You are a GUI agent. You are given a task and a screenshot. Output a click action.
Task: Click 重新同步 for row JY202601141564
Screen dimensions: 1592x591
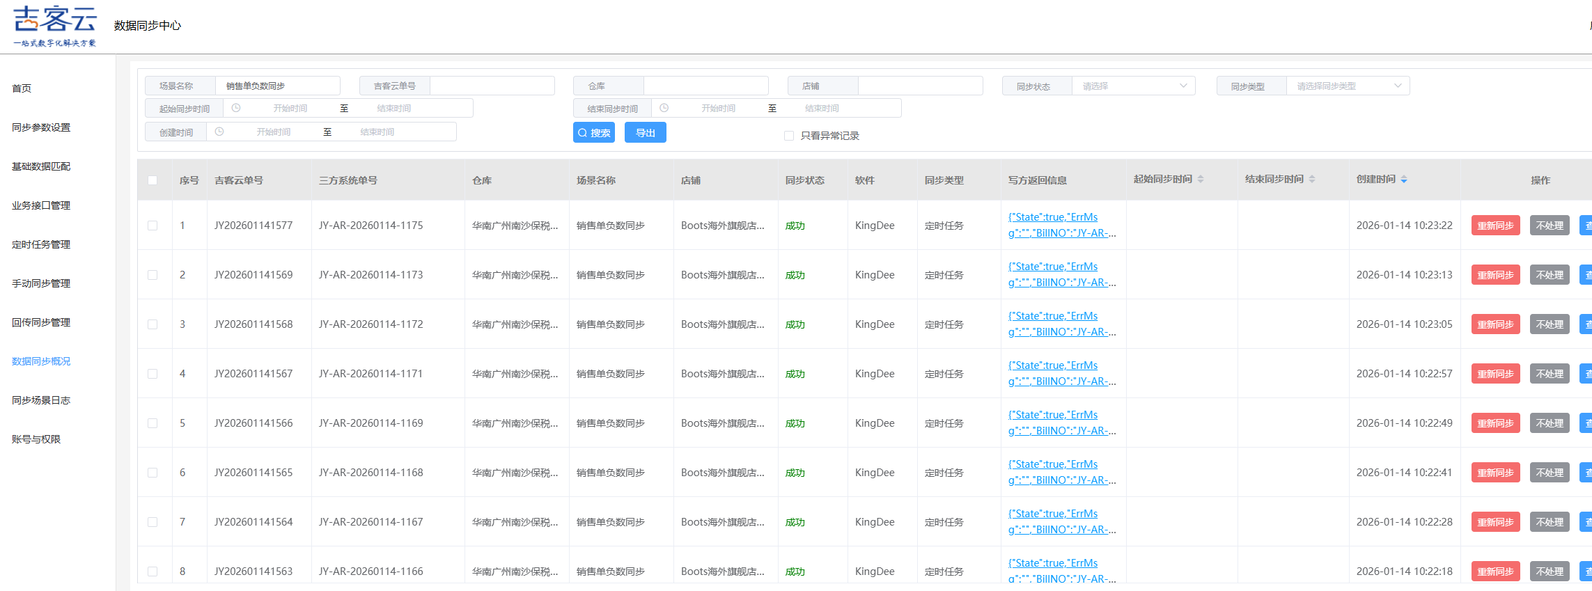(1495, 522)
